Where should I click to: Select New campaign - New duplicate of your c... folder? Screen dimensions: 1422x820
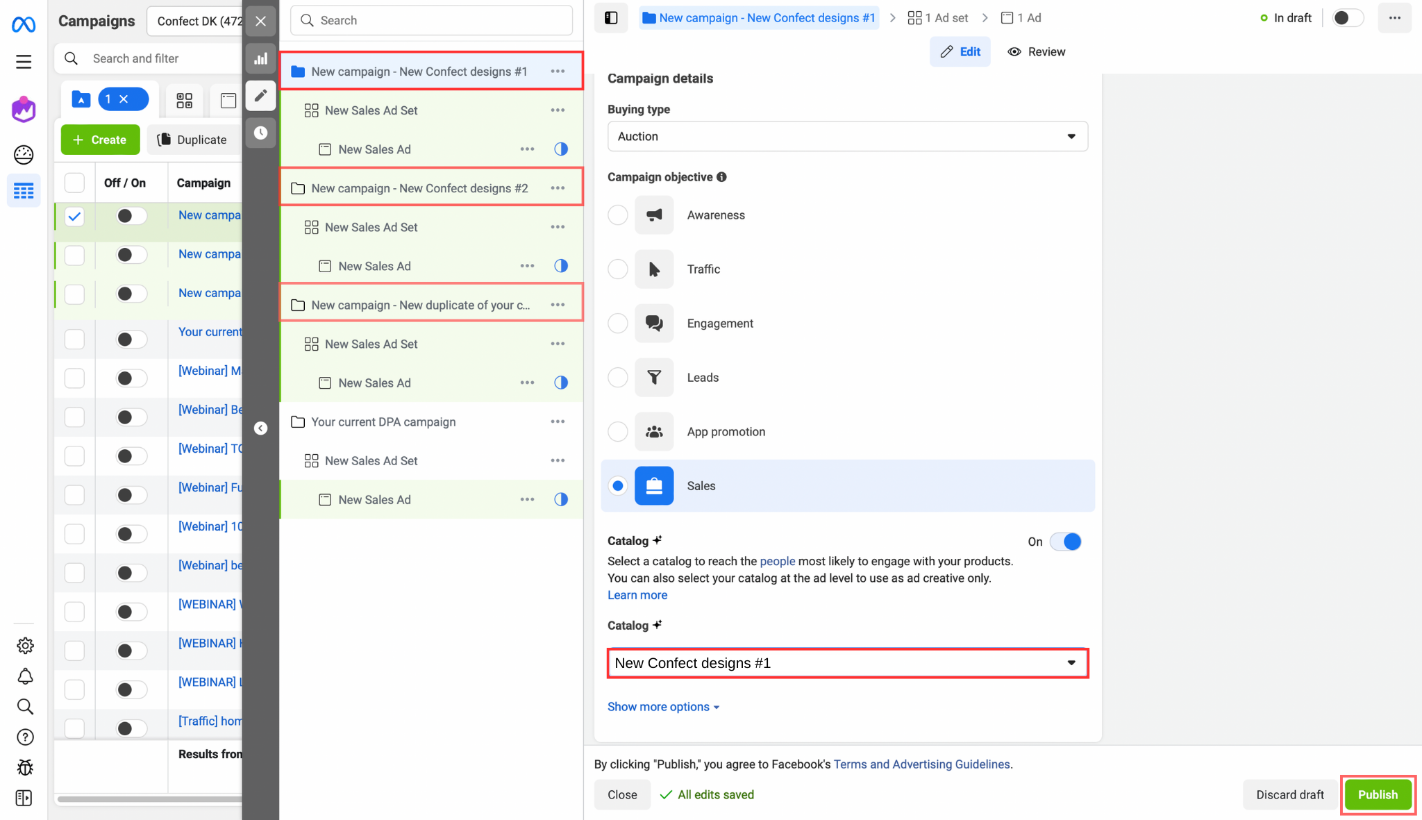pyautogui.click(x=430, y=305)
